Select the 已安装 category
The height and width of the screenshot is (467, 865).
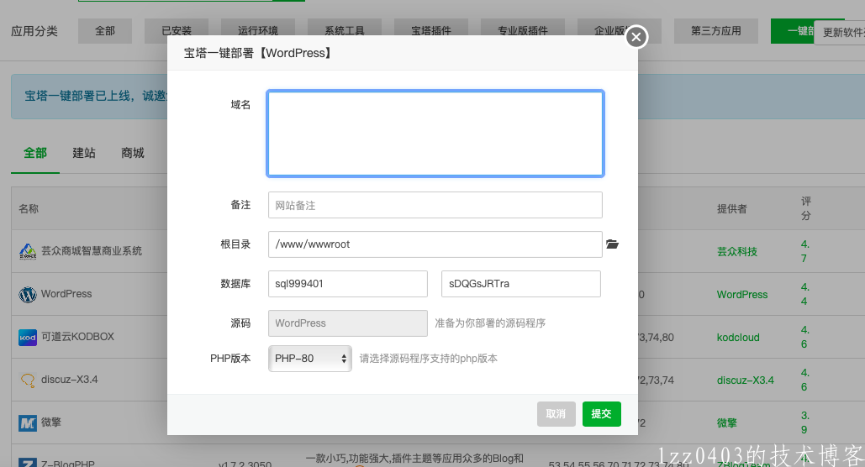pos(177,31)
